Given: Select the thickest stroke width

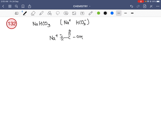Looking at the screenshot, I should (132, 13).
